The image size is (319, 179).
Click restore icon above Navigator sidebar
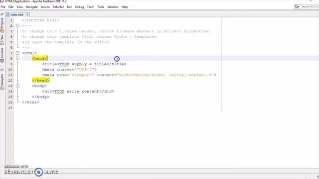pyautogui.click(x=2, y=70)
